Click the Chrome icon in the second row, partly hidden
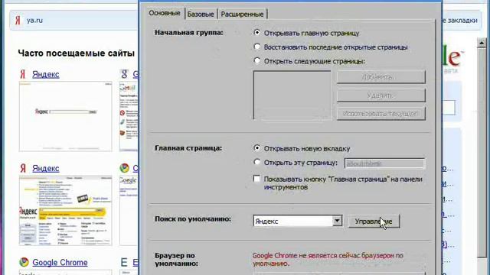The image size is (490, 275). coord(124,168)
